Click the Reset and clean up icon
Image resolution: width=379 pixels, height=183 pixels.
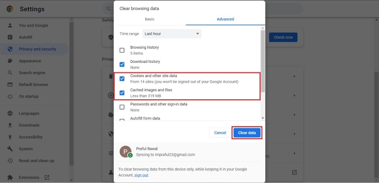pyautogui.click(x=10, y=161)
